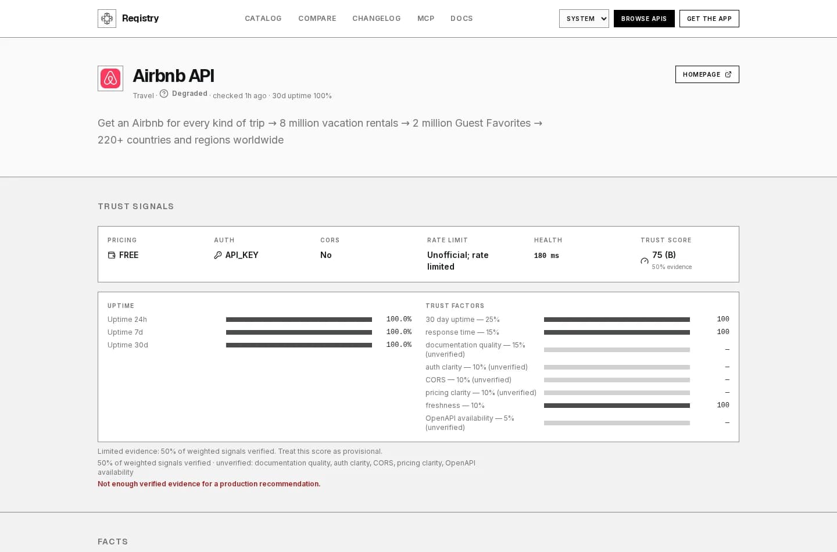Click the Airbnb logo thumbnail
The width and height of the screenshot is (837, 552).
click(x=110, y=78)
